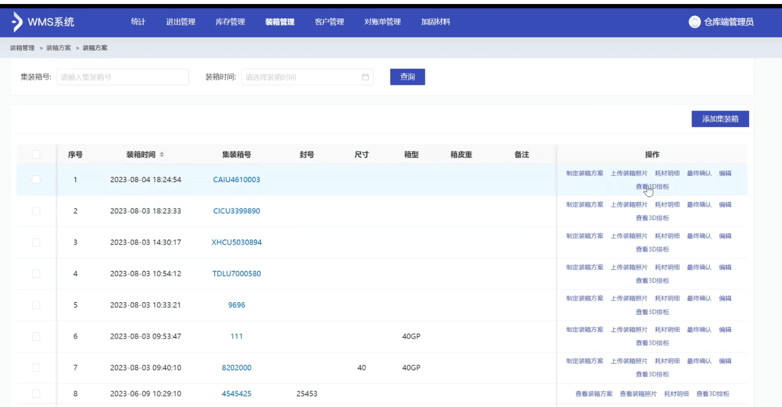
Task: Select the checkbox for row 4
Action: (x=36, y=273)
